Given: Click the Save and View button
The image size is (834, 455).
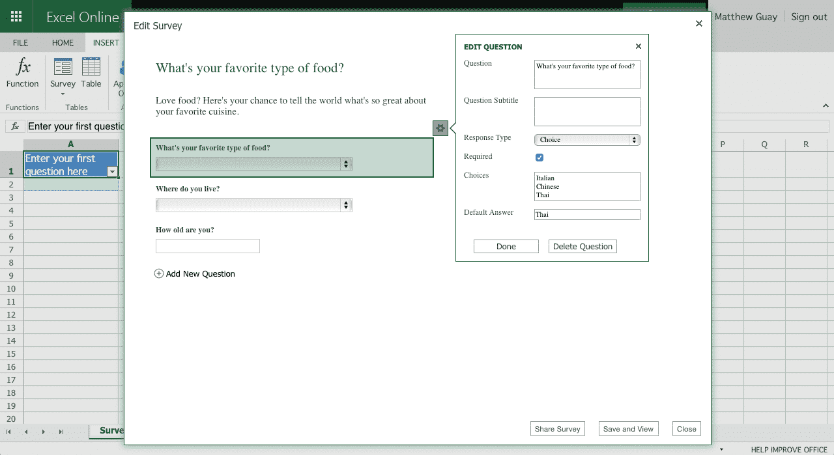Looking at the screenshot, I should (x=628, y=429).
